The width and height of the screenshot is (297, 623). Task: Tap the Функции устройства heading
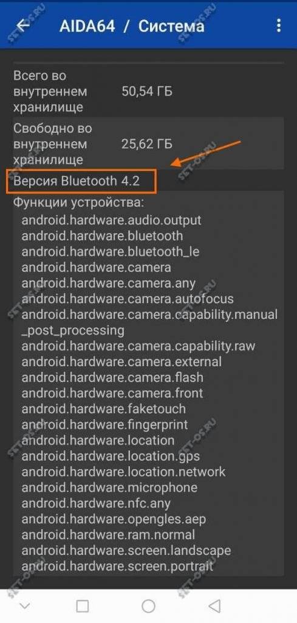click(x=78, y=203)
